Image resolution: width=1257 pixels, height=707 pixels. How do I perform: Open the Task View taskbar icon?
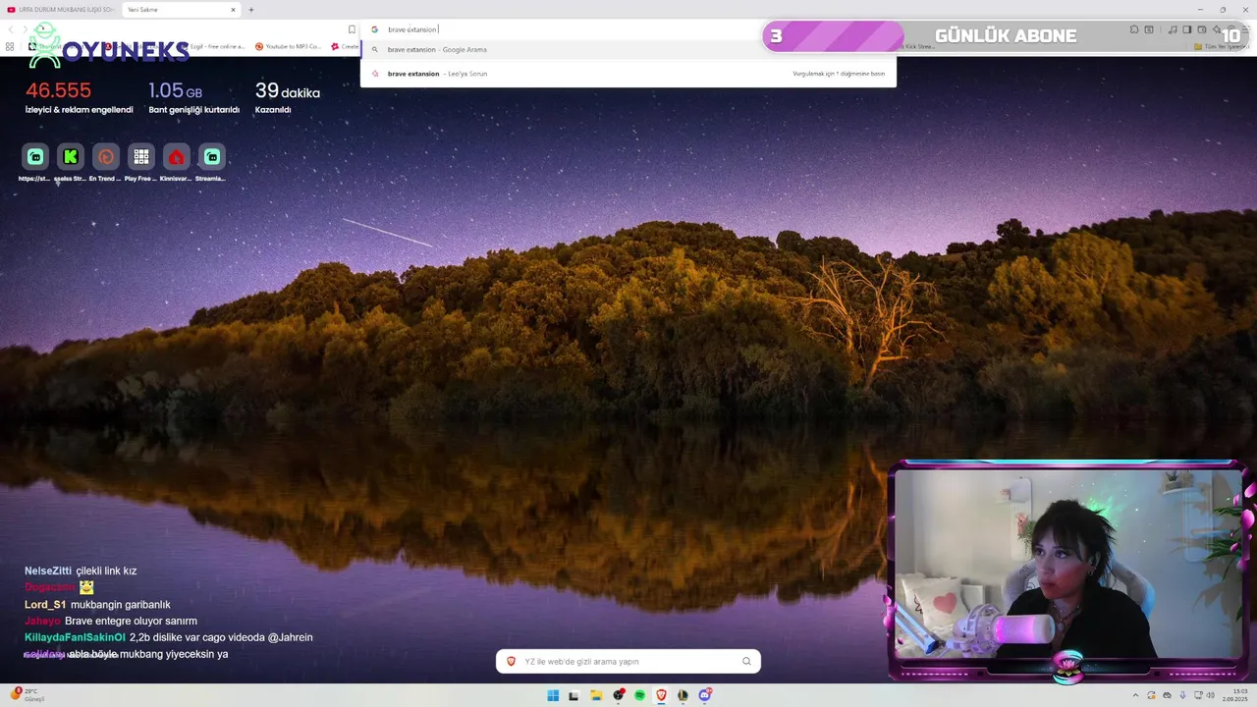point(574,695)
